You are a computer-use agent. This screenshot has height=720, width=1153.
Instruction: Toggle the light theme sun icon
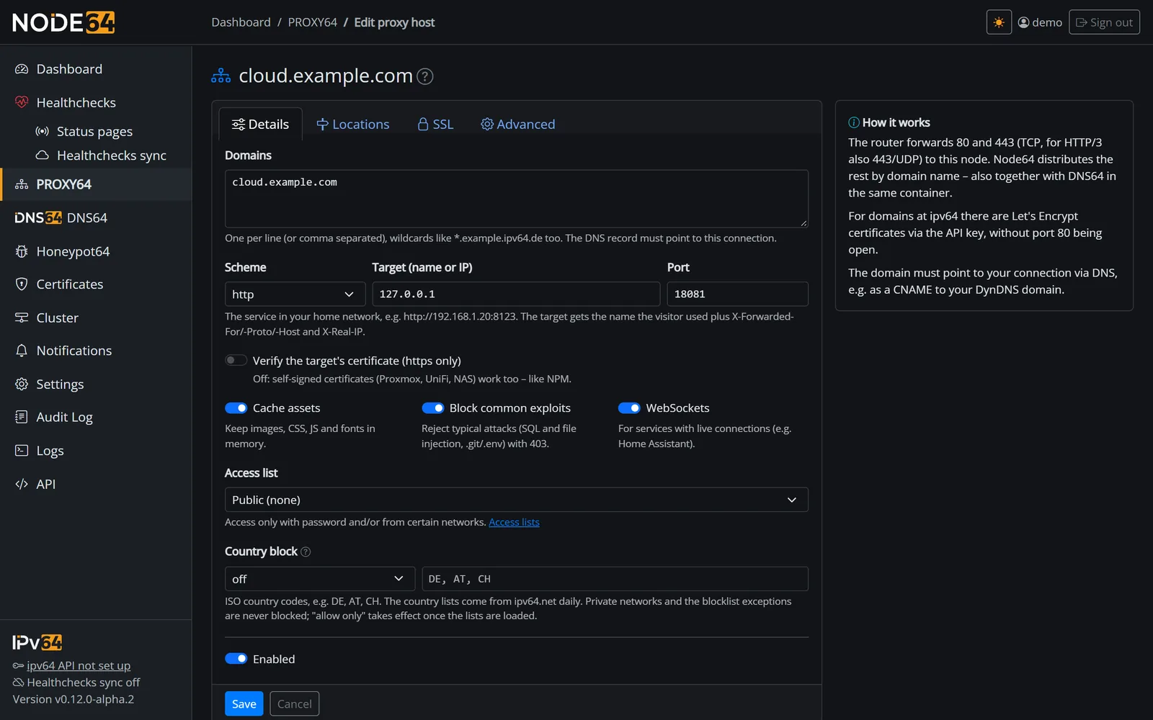click(x=999, y=22)
